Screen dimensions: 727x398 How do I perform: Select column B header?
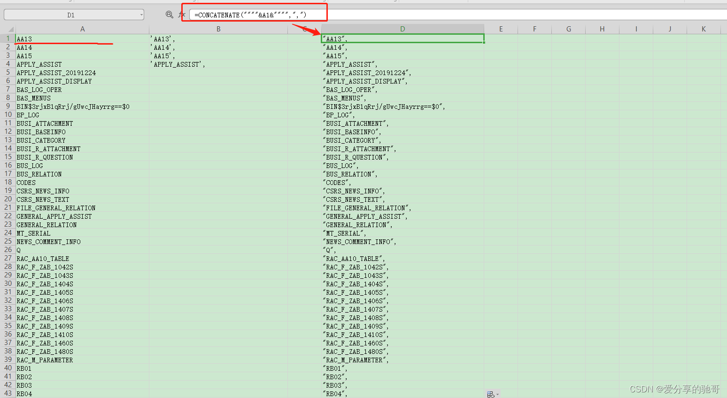click(x=218, y=29)
